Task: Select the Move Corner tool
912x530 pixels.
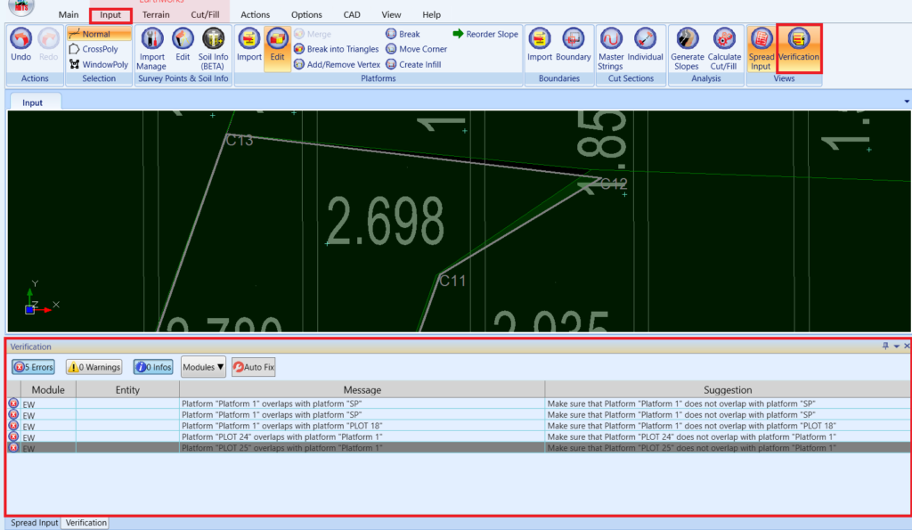Action: tap(417, 50)
